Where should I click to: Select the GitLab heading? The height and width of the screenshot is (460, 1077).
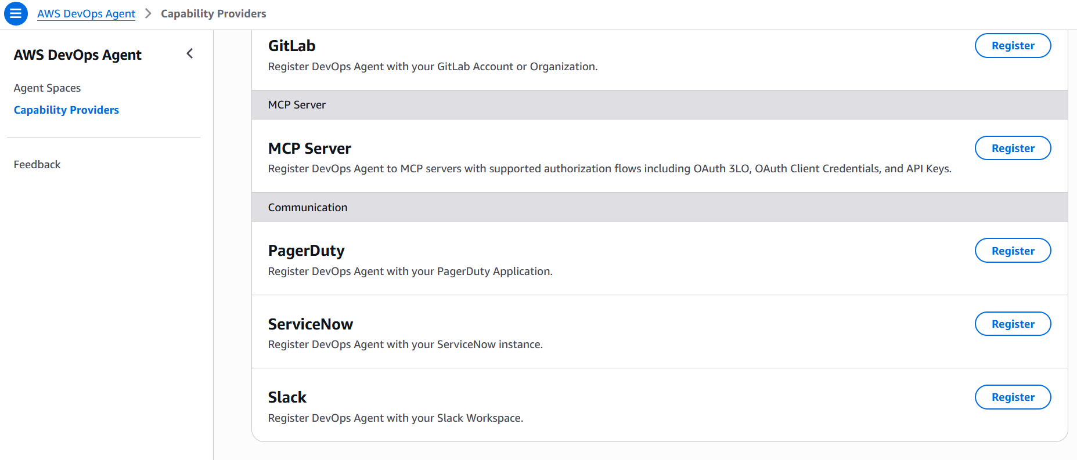[291, 46]
